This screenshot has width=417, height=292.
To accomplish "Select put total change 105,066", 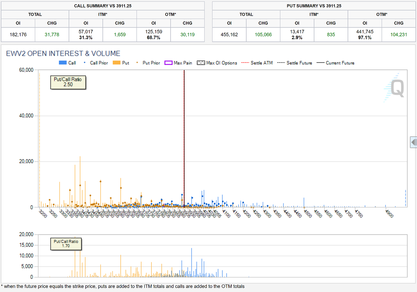I will (263, 35).
